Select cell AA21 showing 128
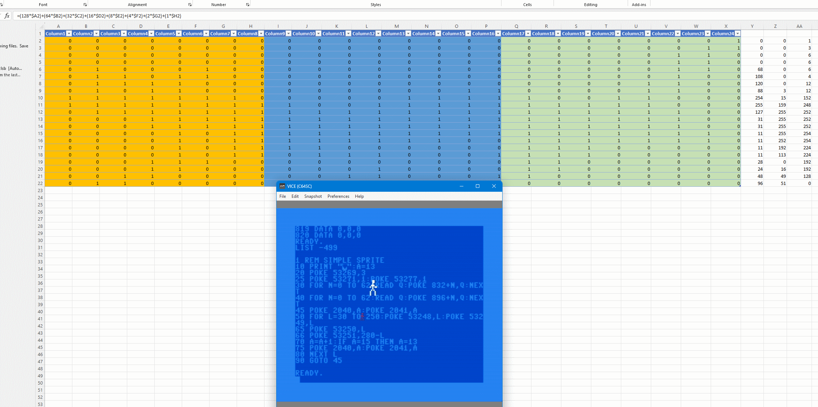Viewport: 818px width, 407px height. coord(799,176)
